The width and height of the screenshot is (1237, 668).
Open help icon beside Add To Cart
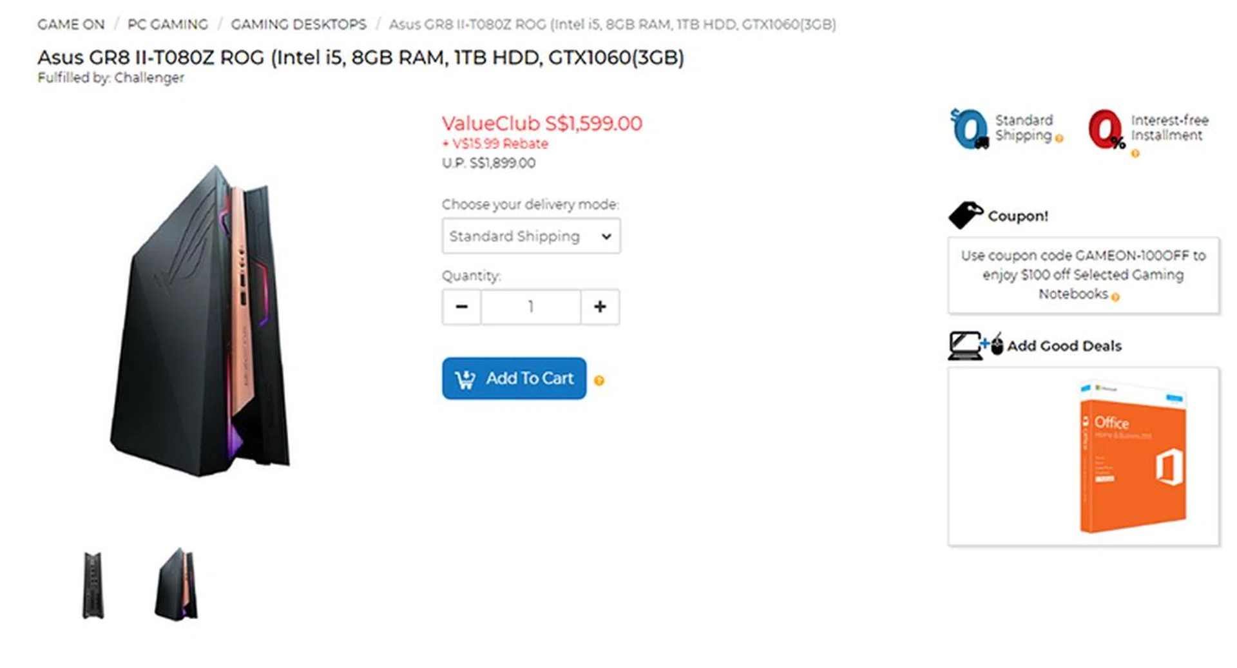[599, 381]
